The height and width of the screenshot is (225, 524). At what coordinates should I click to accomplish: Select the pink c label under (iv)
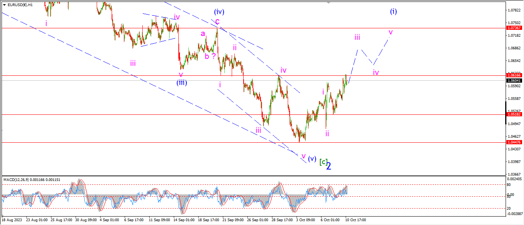tap(217, 21)
